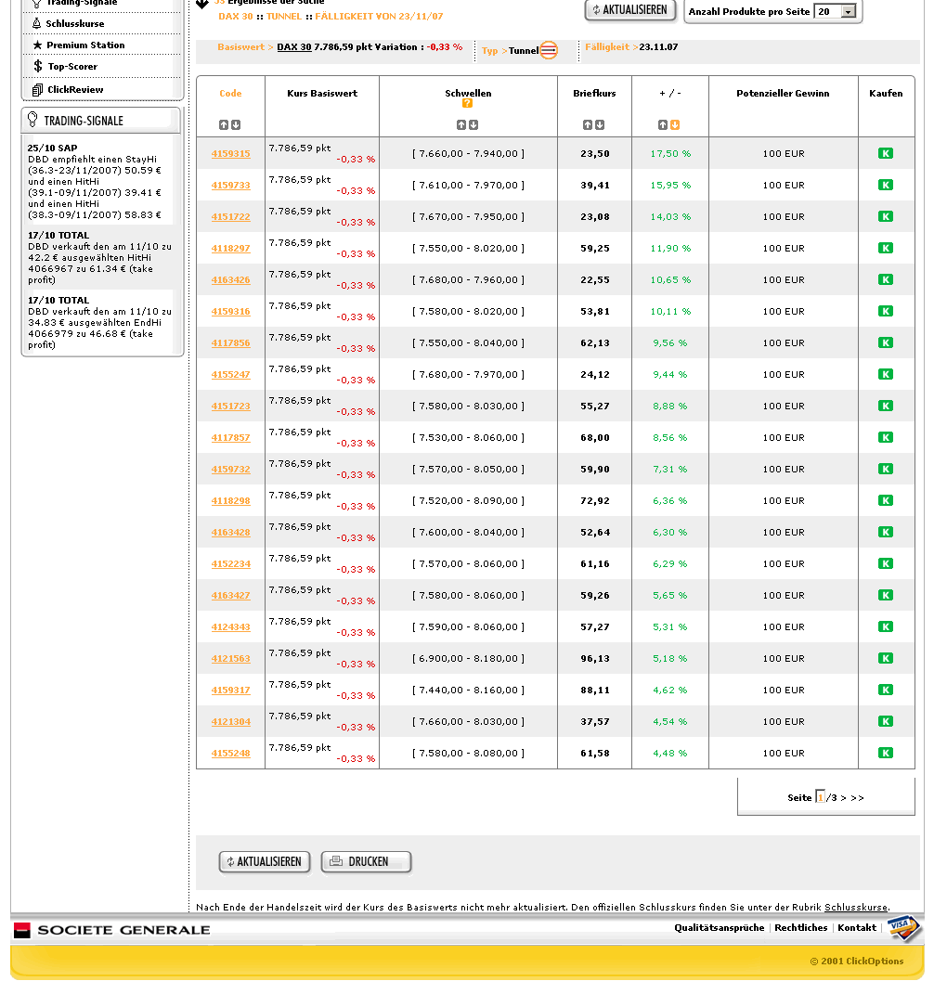Screen dimensions: 934x981
Task: Buy product 4159316 via K icon
Action: pos(885,311)
